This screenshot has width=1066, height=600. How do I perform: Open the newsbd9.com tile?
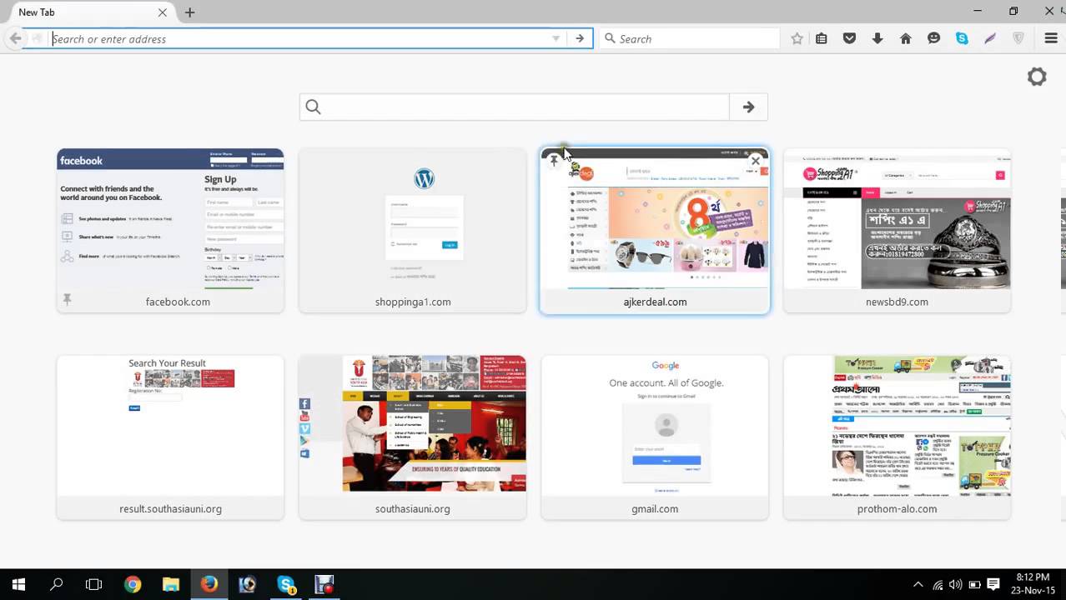pos(897,230)
